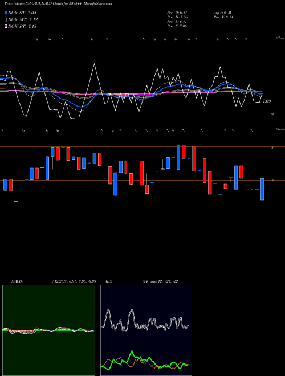This screenshot has height=376, width=285.
Task: Click the MACD values '(12,26,9) 6.97, 7.06, -0.09'
Action: (x=74, y=281)
